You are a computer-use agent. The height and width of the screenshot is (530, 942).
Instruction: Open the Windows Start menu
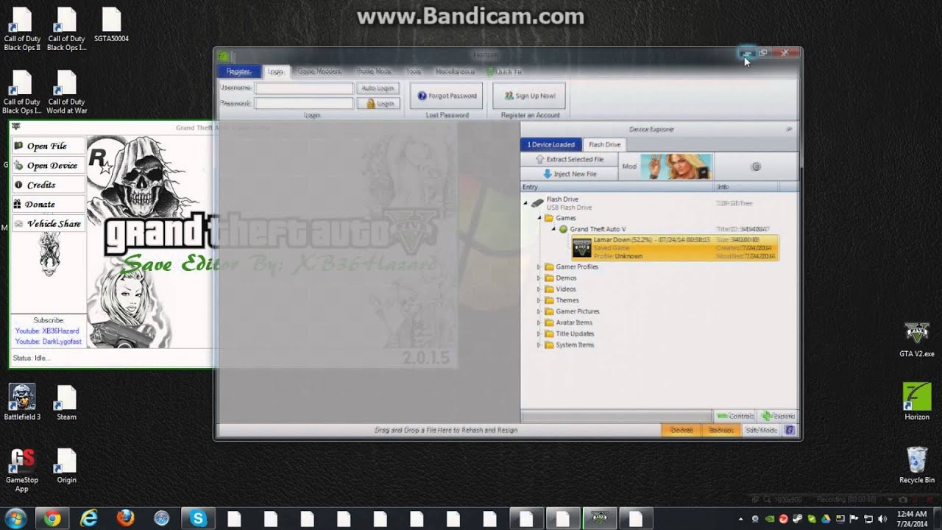tap(15, 518)
